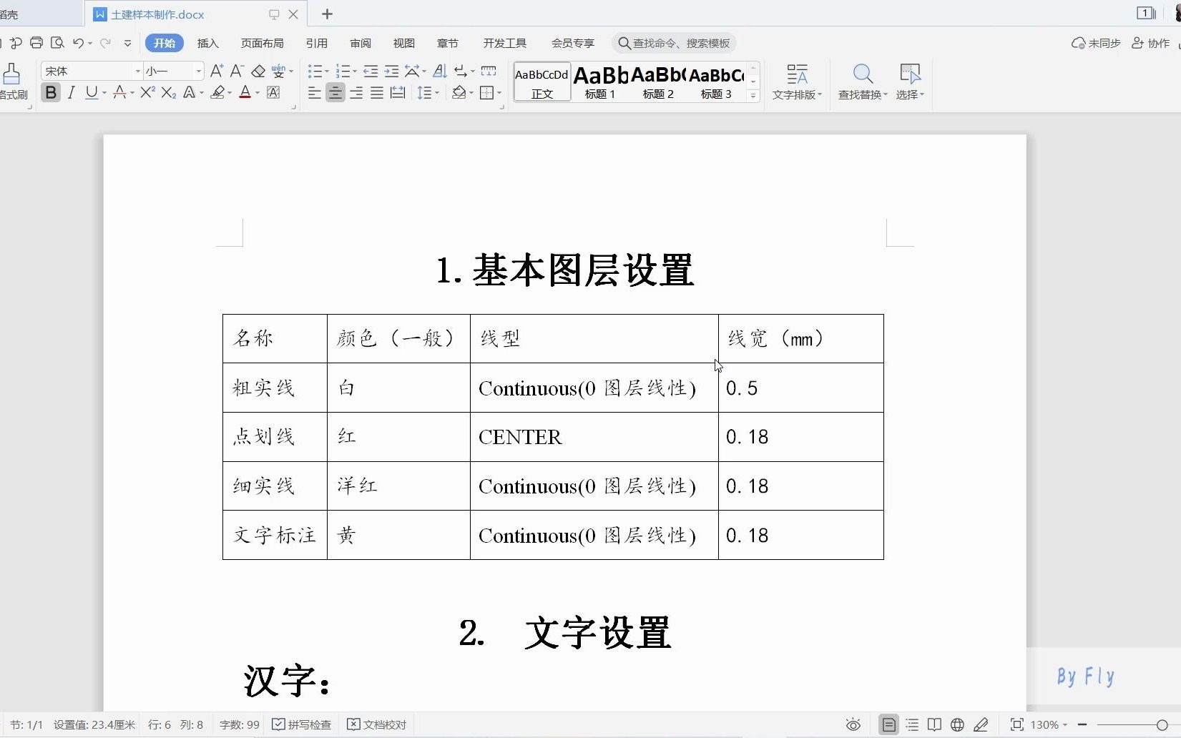The height and width of the screenshot is (738, 1181).
Task: Apply subscript formatting
Action: [x=167, y=92]
